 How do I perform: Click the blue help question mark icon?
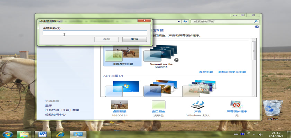[256, 27]
